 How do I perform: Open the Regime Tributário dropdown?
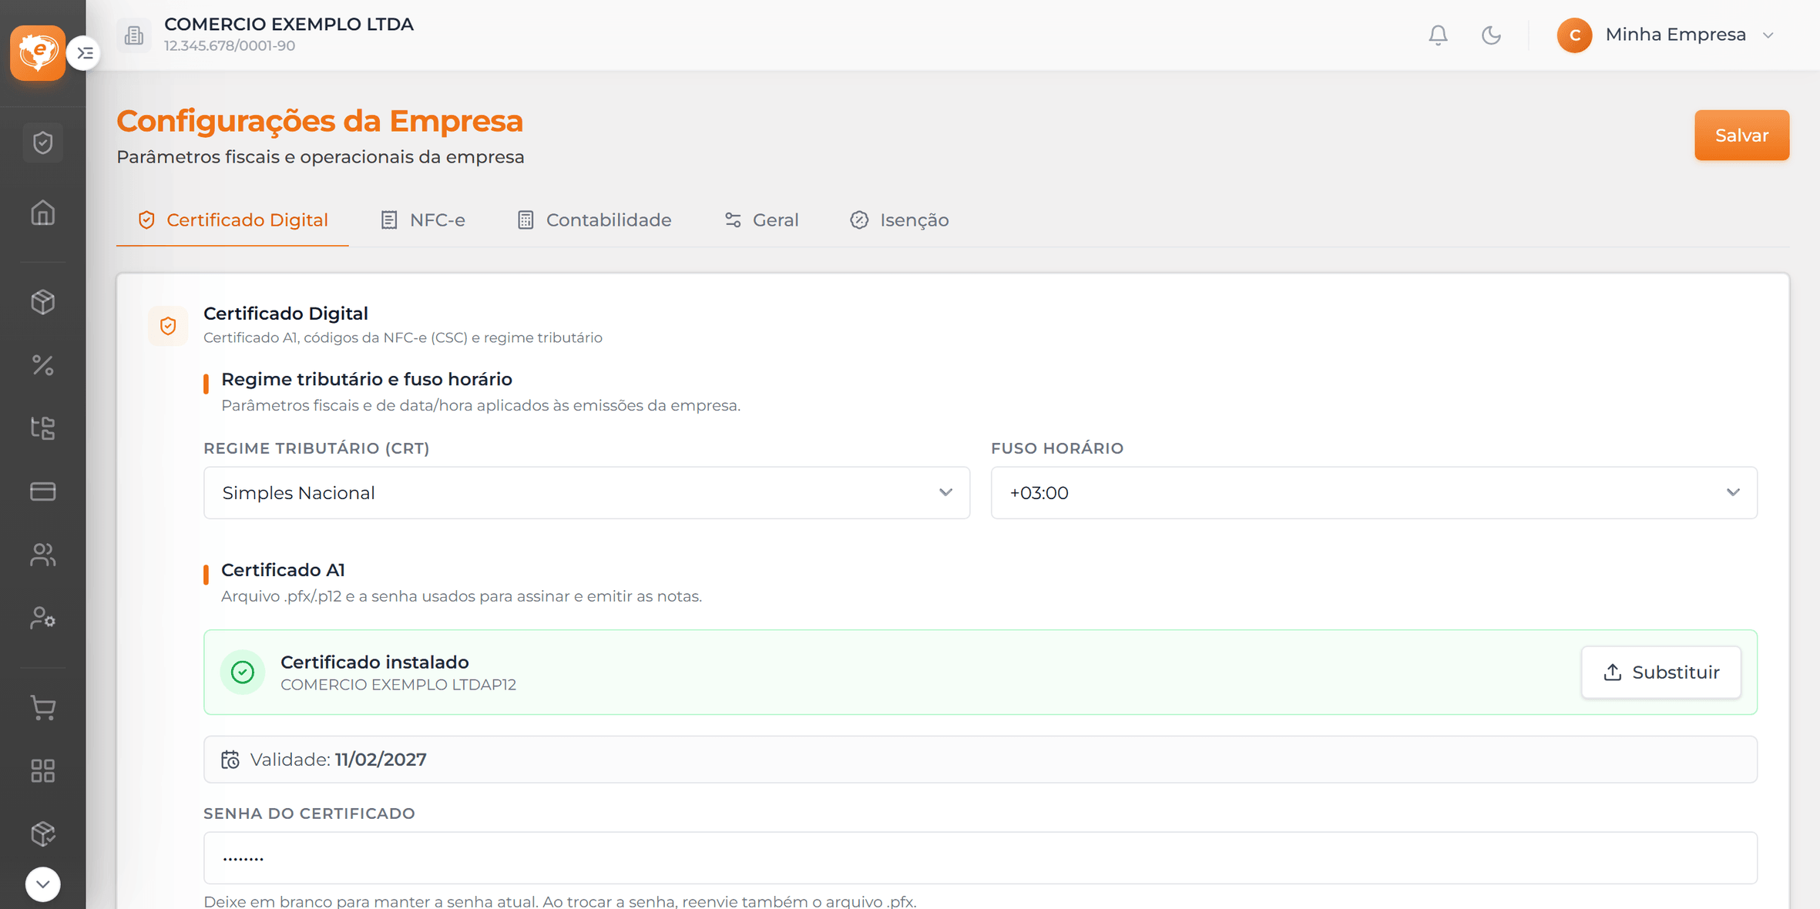click(x=586, y=492)
